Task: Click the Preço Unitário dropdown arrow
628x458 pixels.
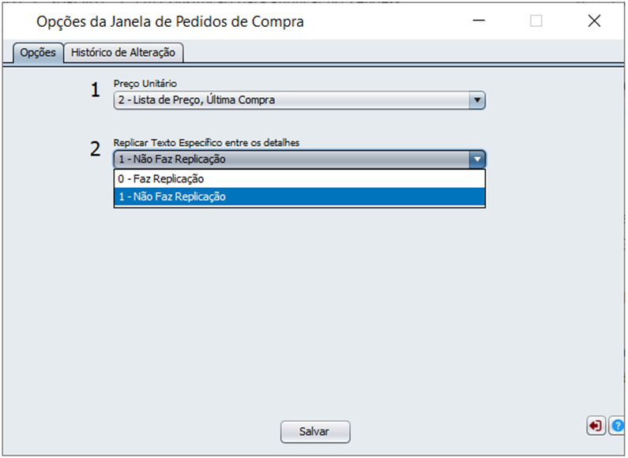Action: tap(477, 100)
